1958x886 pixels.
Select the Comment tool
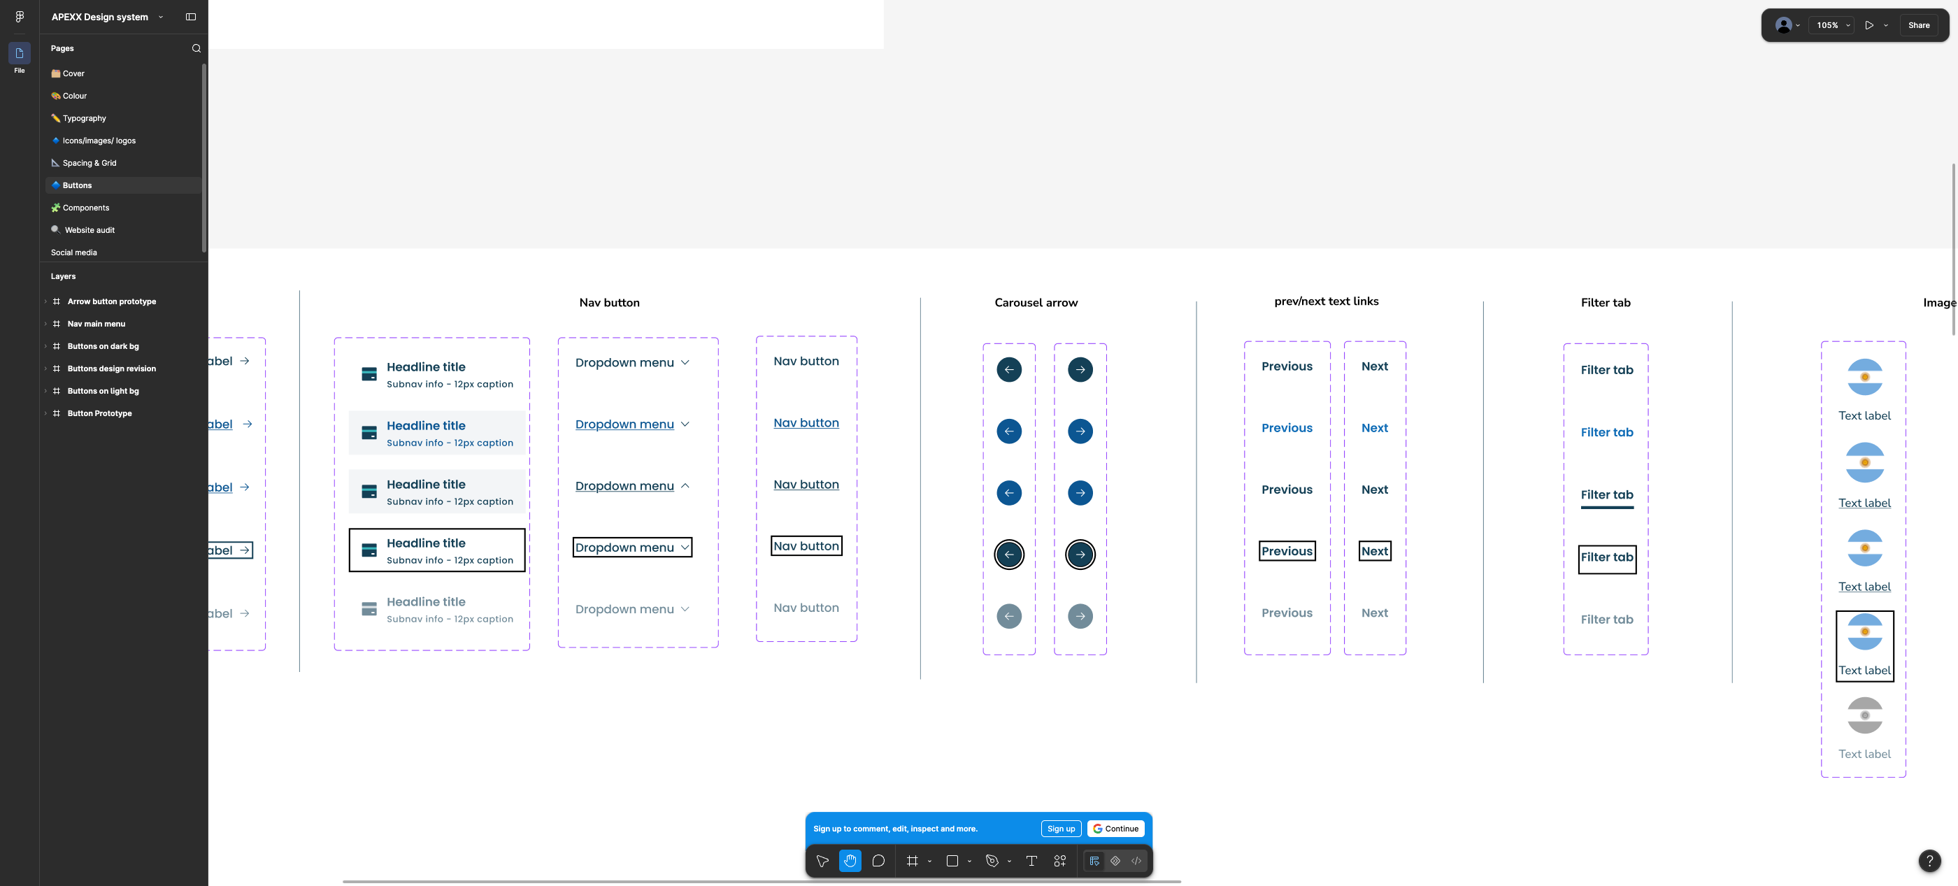point(878,861)
